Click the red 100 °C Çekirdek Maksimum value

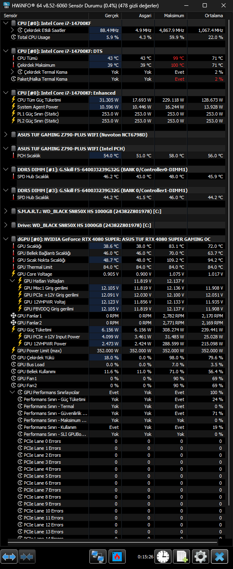click(x=177, y=65)
